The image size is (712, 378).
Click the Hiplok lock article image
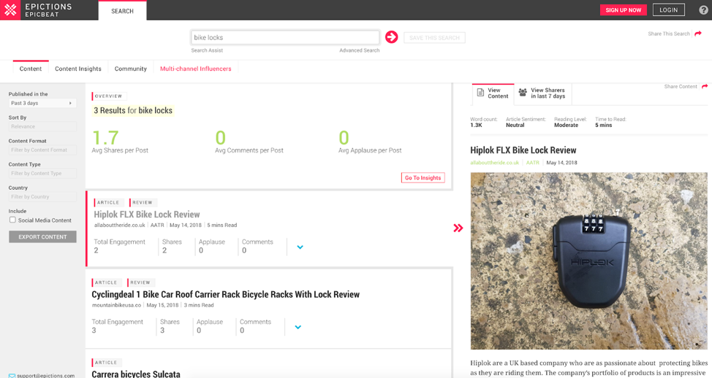click(589, 261)
